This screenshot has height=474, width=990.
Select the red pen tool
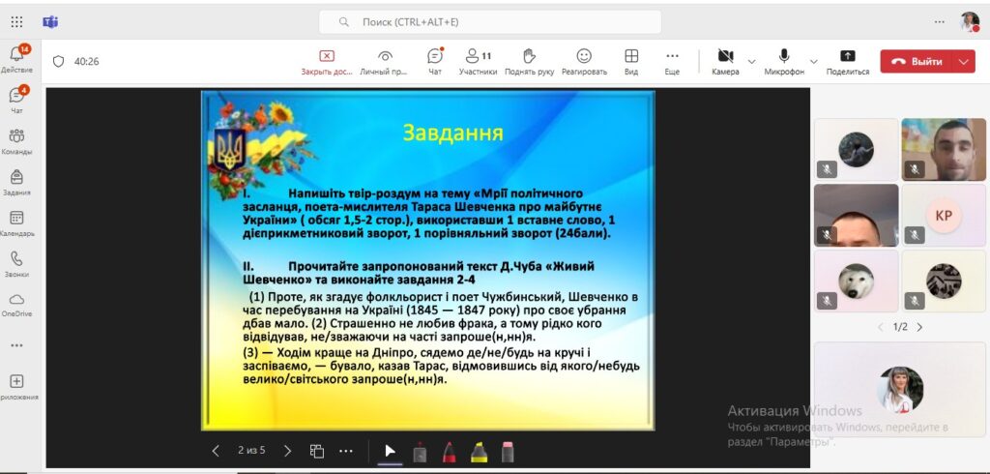[x=449, y=451]
